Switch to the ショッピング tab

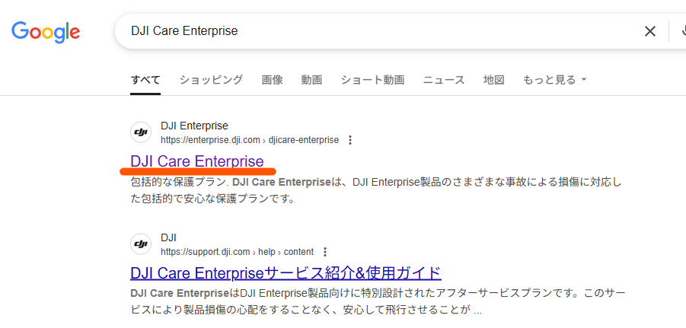coord(211,80)
